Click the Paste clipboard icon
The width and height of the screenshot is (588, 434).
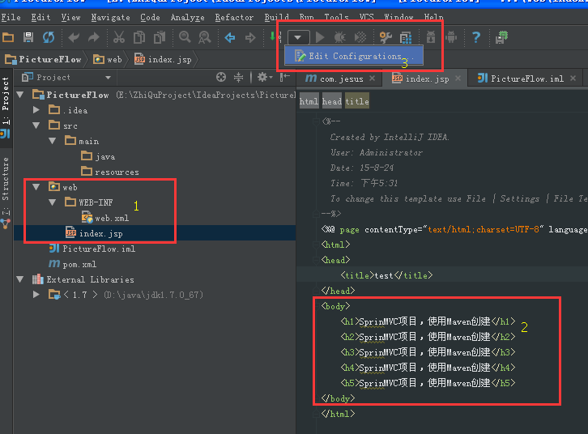pos(160,37)
